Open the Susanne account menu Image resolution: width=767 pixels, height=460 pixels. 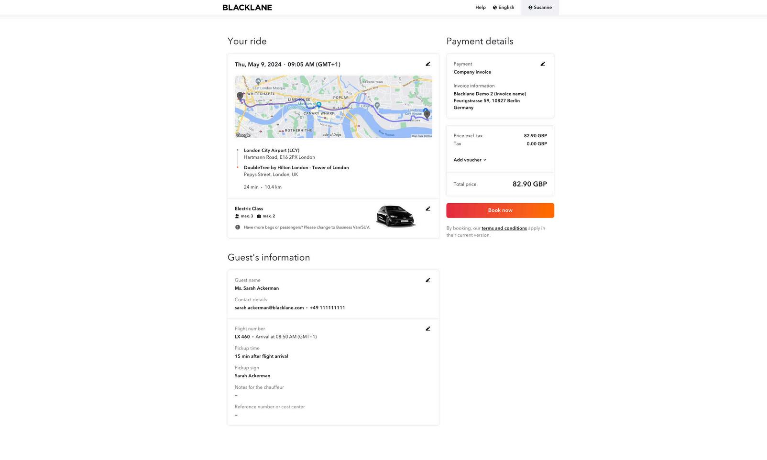[x=540, y=8]
